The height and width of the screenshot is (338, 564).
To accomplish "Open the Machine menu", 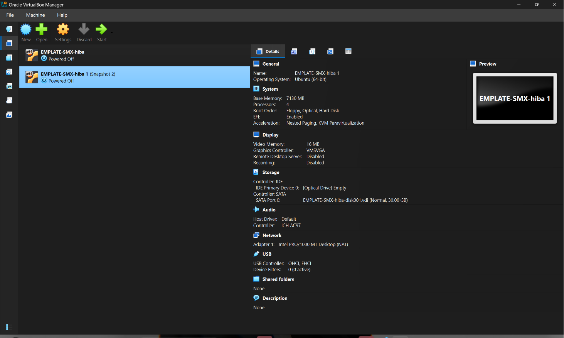I will 35,15.
